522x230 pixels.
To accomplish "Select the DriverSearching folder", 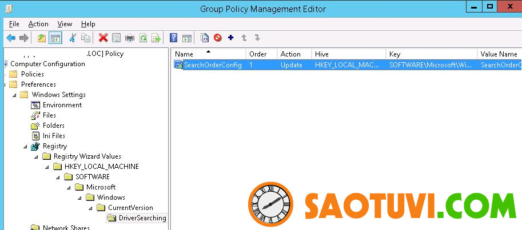I will 142,218.
